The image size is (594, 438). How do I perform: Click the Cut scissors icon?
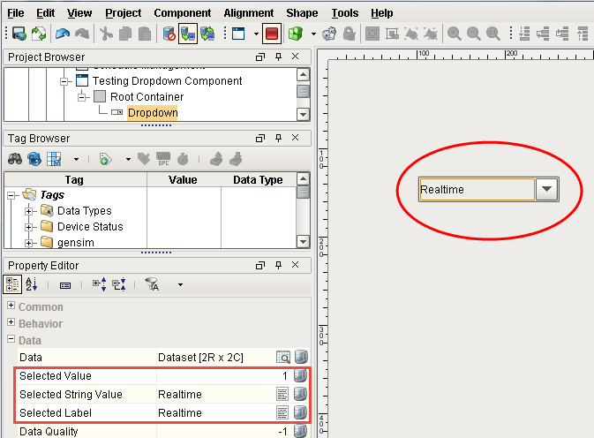106,34
